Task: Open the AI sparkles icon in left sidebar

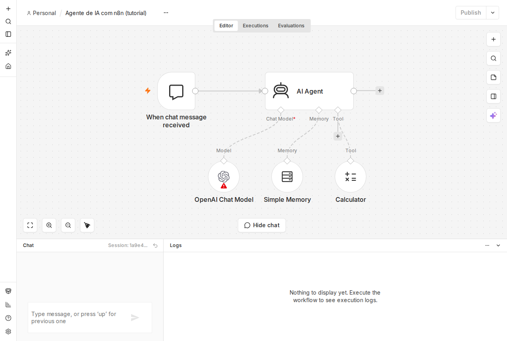Action: tap(8, 53)
